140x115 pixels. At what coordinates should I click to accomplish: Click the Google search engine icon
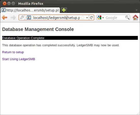99,18
